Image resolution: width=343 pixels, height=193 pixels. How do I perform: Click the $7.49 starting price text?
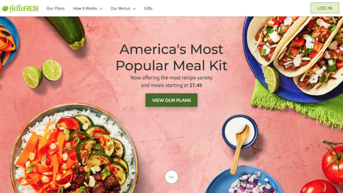pyautogui.click(x=195, y=85)
